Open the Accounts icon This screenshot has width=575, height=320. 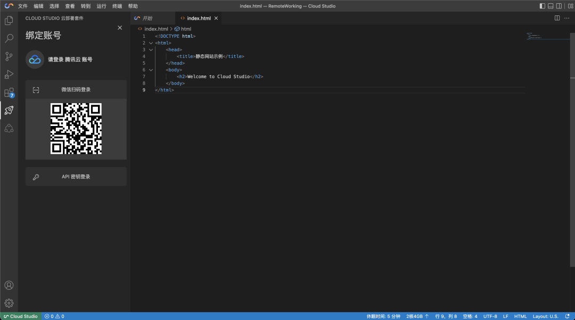(9, 285)
